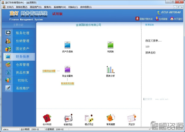Open the 常用摘要 flower icon
Viewport: 185px width, 132px height.
(111, 118)
